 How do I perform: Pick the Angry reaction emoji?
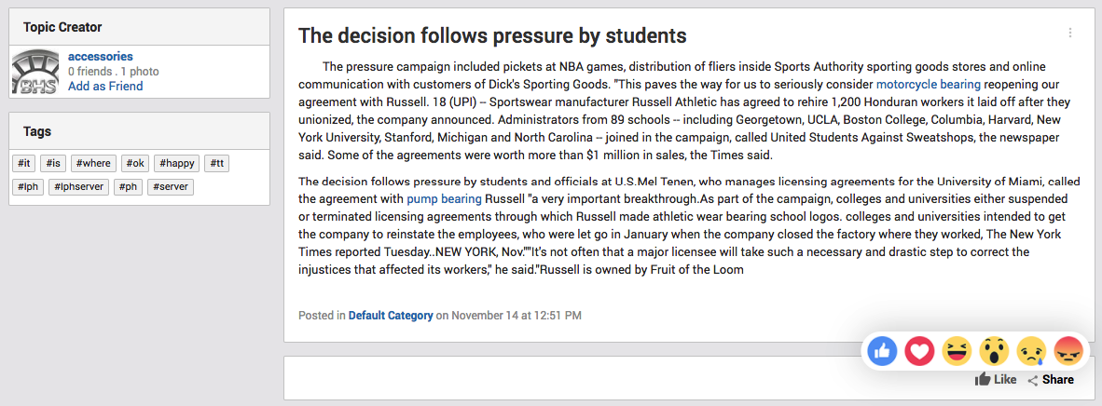pyautogui.click(x=1069, y=350)
